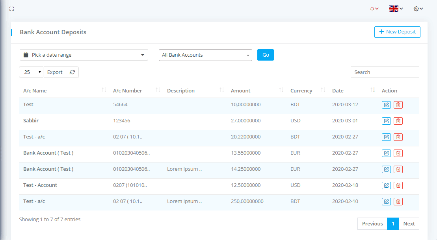437x240 pixels.
Task: Delete the 250,00000000 BDT deposit
Action: point(398,201)
